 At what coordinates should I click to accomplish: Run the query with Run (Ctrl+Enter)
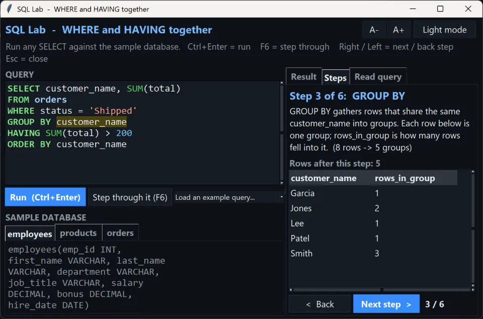tap(45, 197)
